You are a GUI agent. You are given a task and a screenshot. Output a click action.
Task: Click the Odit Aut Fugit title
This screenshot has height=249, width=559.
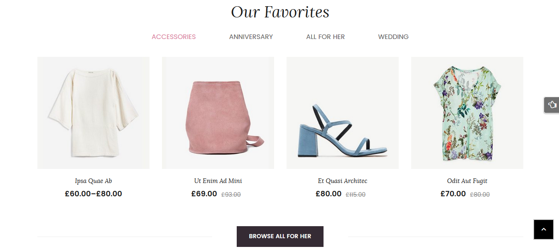point(467,181)
